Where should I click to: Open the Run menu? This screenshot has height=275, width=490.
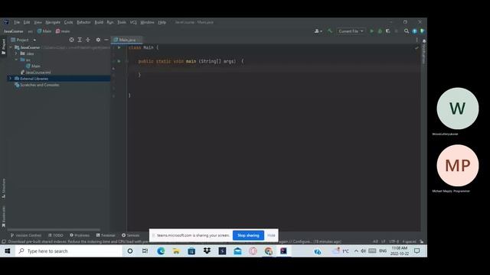coord(110,22)
